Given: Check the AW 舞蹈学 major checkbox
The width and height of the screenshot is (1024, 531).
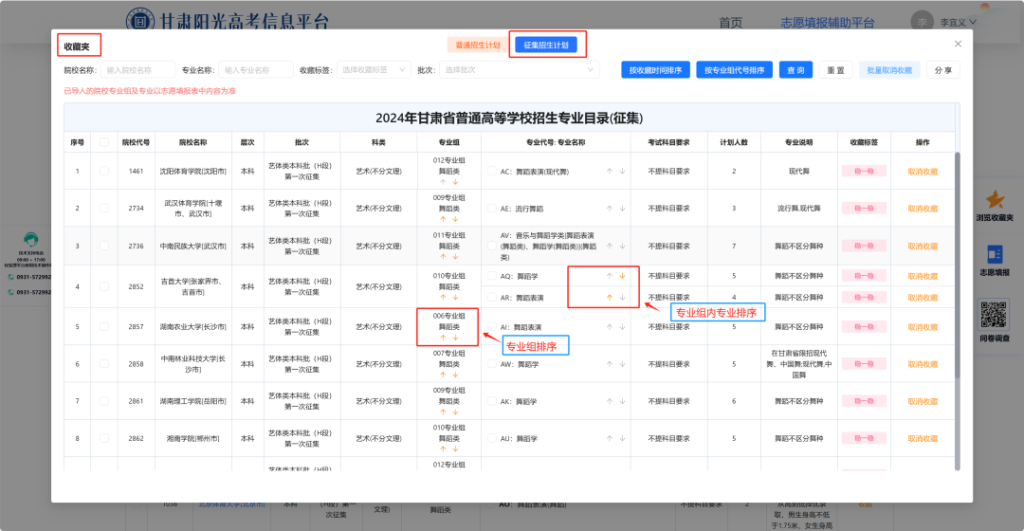Looking at the screenshot, I should [x=492, y=364].
